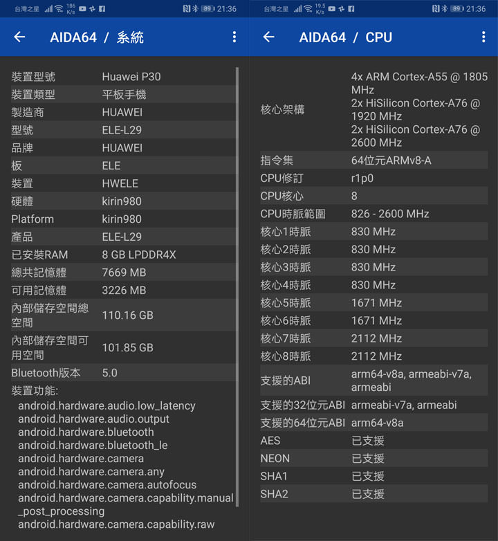Tap the NEON 已支援 row

[373, 458]
